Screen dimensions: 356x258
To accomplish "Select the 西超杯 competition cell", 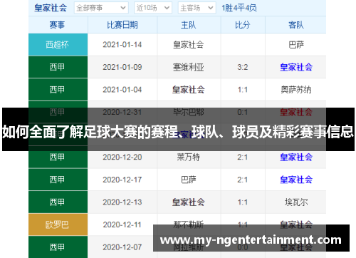I will (x=58, y=44).
